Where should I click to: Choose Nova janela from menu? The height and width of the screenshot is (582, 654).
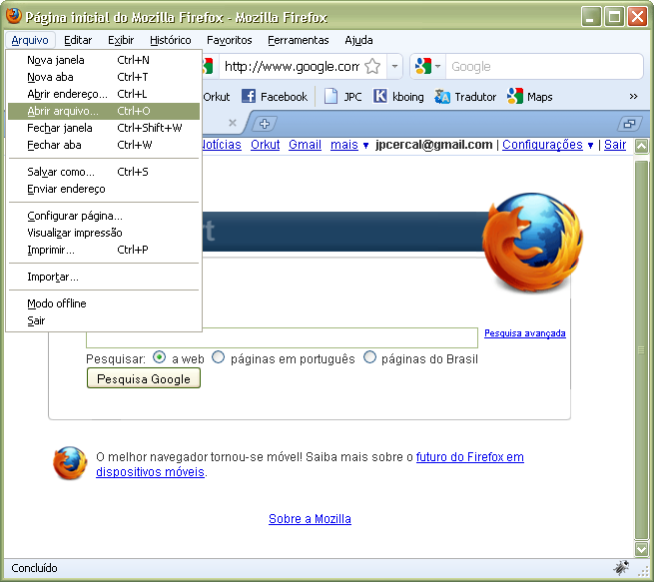[x=104, y=60]
